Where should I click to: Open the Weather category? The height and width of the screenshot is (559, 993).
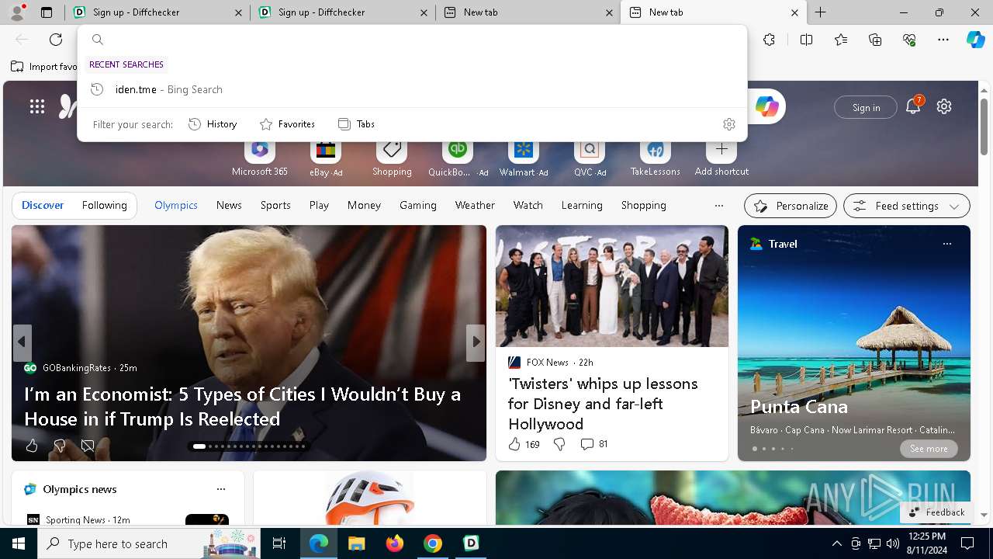[475, 205]
